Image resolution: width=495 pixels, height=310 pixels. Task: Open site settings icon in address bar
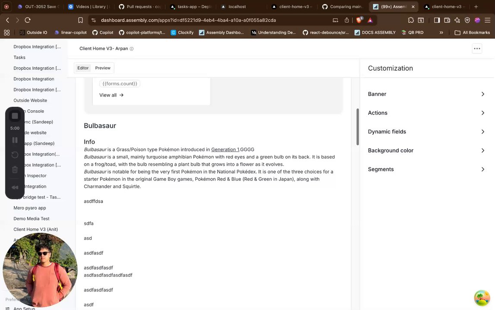[94, 20]
